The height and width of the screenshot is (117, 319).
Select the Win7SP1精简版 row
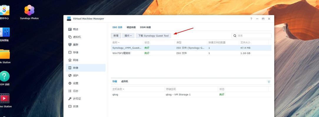(191, 53)
